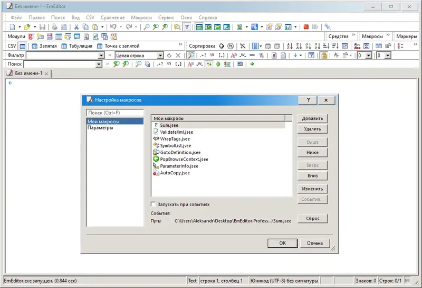The height and width of the screenshot is (288, 422).
Task: Click the Undo arrow icon
Action: [x=113, y=27]
